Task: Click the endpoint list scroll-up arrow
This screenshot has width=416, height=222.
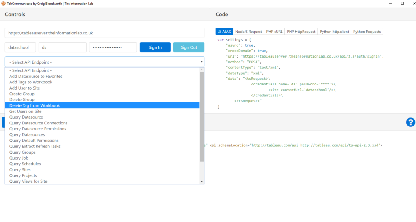Action: [x=202, y=70]
